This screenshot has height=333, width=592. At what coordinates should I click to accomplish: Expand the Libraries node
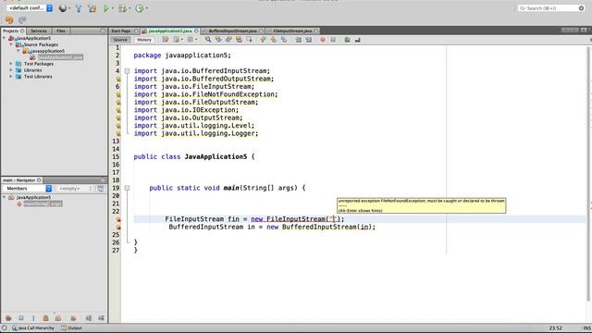(x=11, y=70)
